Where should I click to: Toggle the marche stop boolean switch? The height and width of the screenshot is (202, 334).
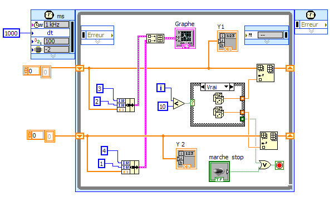(x=219, y=171)
